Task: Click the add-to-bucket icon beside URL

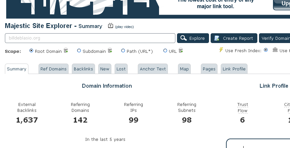Action: 181,51
